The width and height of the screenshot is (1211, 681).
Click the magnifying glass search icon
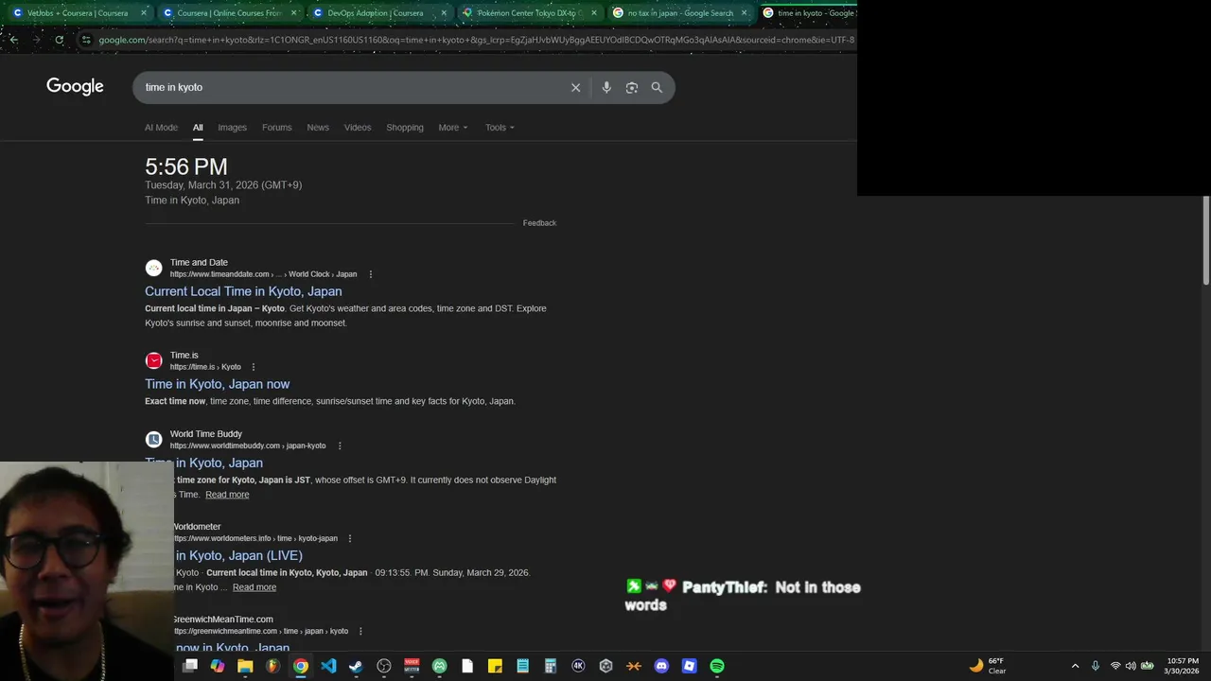(657, 87)
